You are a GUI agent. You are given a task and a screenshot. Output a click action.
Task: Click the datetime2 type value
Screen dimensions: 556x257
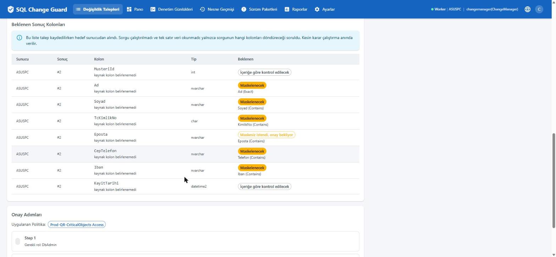coord(199,187)
